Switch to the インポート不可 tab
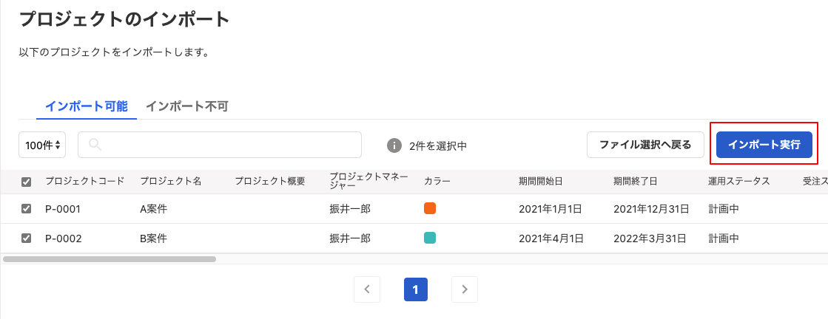This screenshot has height=319, width=828. point(187,106)
